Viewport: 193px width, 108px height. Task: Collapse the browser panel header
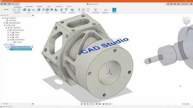click(x=1, y=15)
